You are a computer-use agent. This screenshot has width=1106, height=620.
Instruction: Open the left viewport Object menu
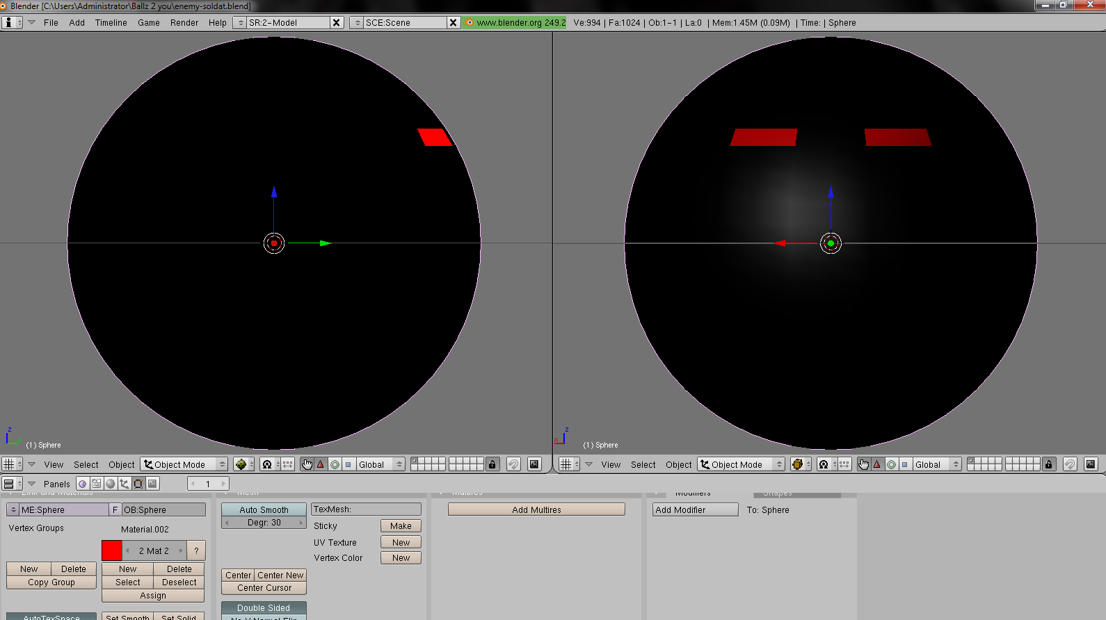click(x=121, y=464)
